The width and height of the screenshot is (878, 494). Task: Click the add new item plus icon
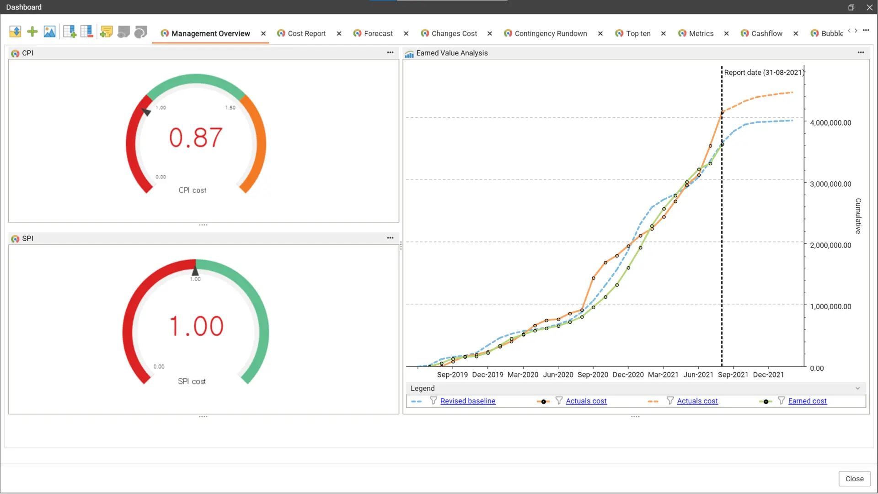pos(32,31)
